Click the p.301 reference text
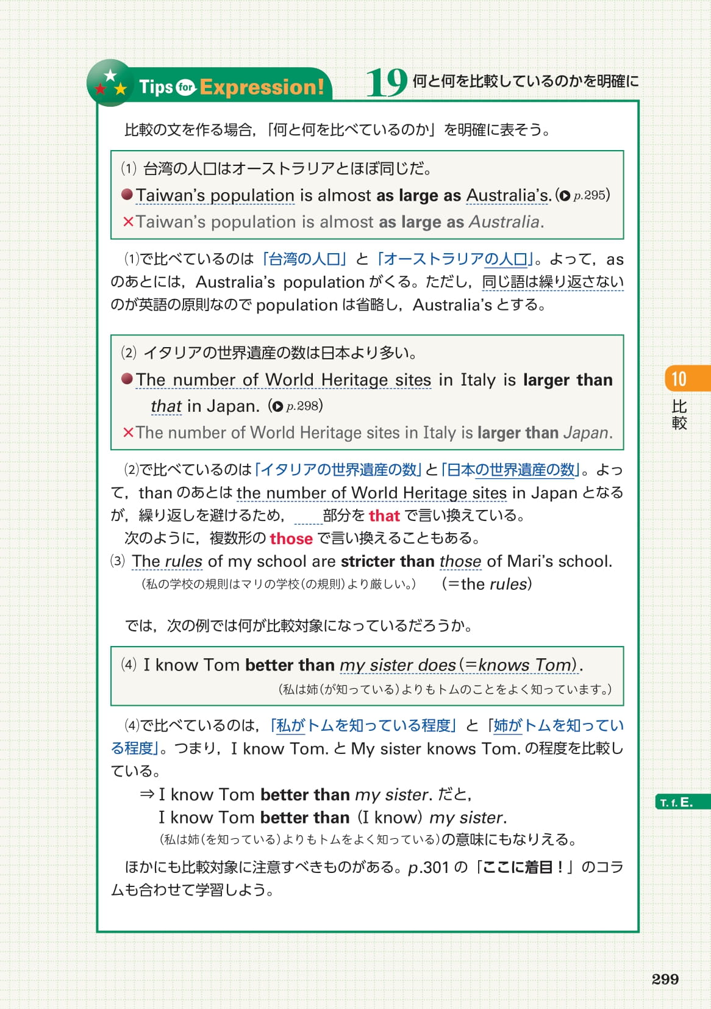Viewport: 711px width, 1009px height. 428,867
